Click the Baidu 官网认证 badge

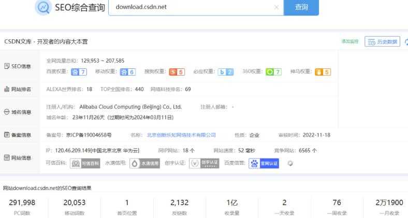[x=264, y=163]
